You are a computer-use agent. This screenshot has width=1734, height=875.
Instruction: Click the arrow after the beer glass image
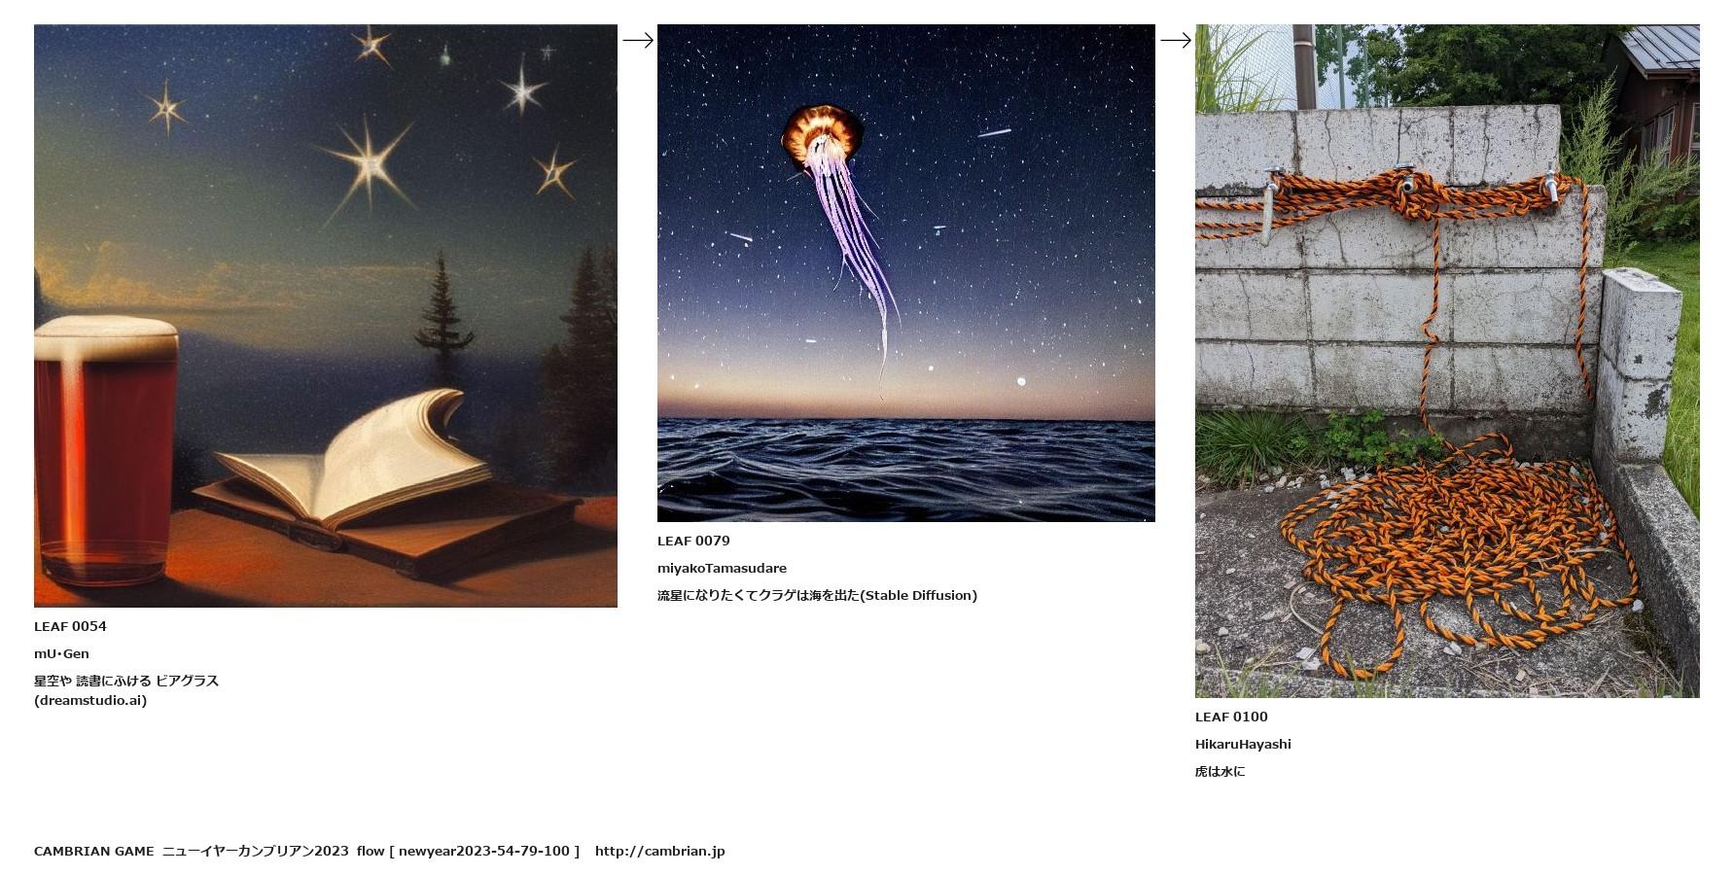click(638, 40)
